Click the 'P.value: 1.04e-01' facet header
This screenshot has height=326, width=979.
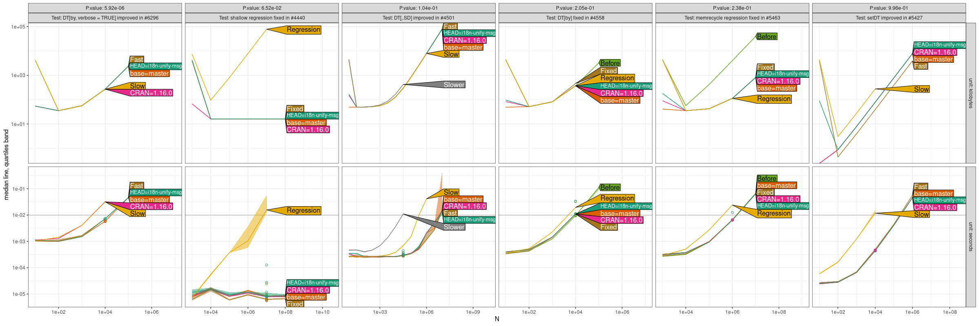[x=419, y=8]
